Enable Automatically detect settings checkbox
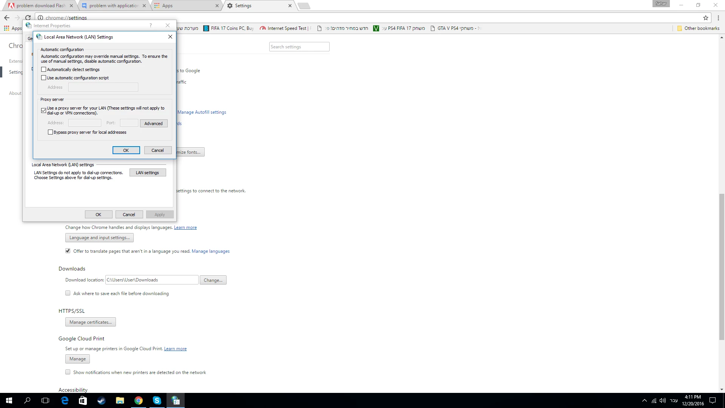The image size is (725, 408). 44,70
